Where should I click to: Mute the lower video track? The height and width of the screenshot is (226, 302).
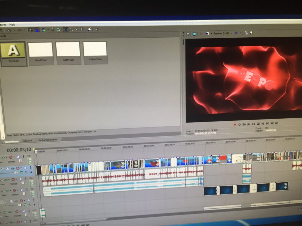29,200
